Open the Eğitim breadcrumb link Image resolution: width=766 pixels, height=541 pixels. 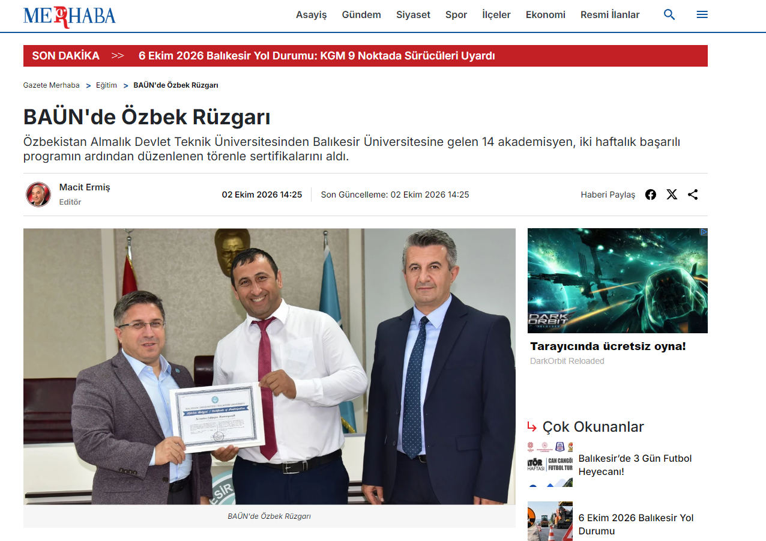(x=106, y=85)
